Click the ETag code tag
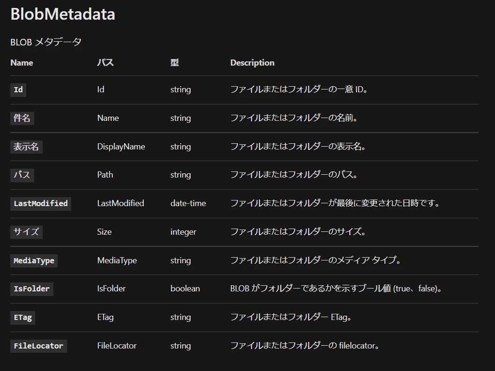This screenshot has height=371, width=495. [23, 318]
